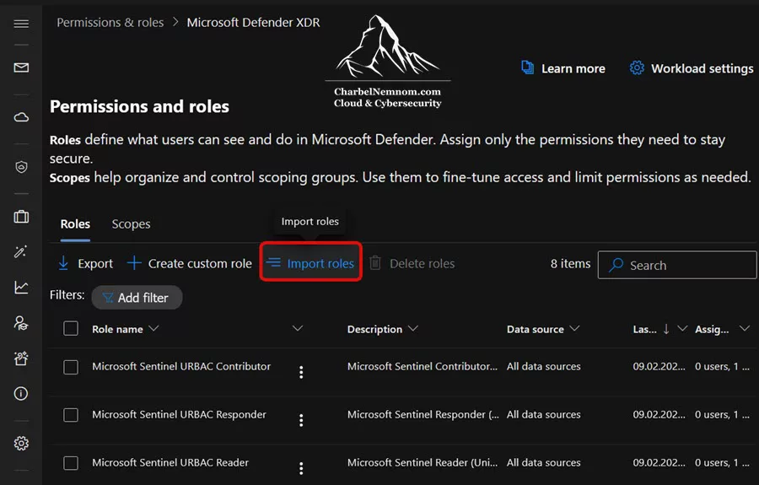Open the info circle sidebar icon
The height and width of the screenshot is (485, 759).
coord(21,394)
